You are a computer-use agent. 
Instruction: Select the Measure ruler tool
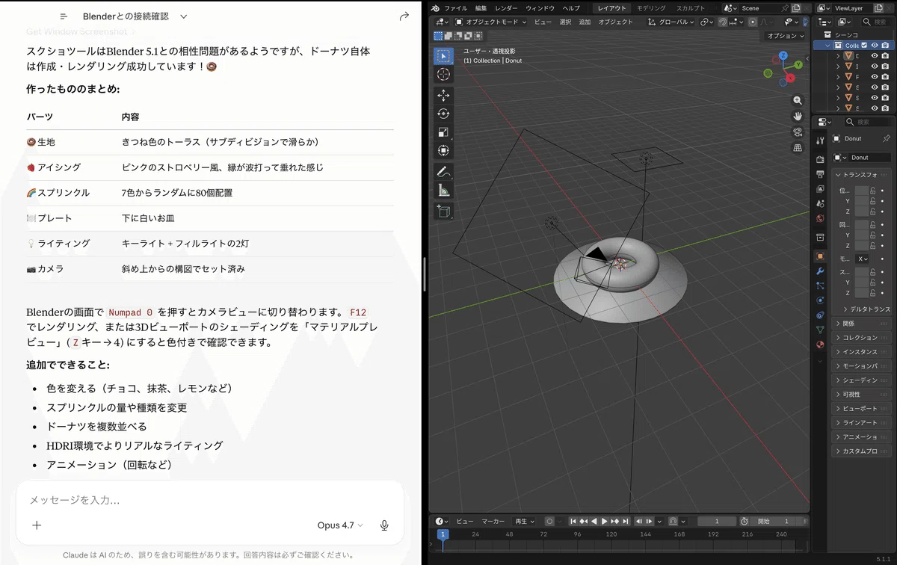click(443, 190)
